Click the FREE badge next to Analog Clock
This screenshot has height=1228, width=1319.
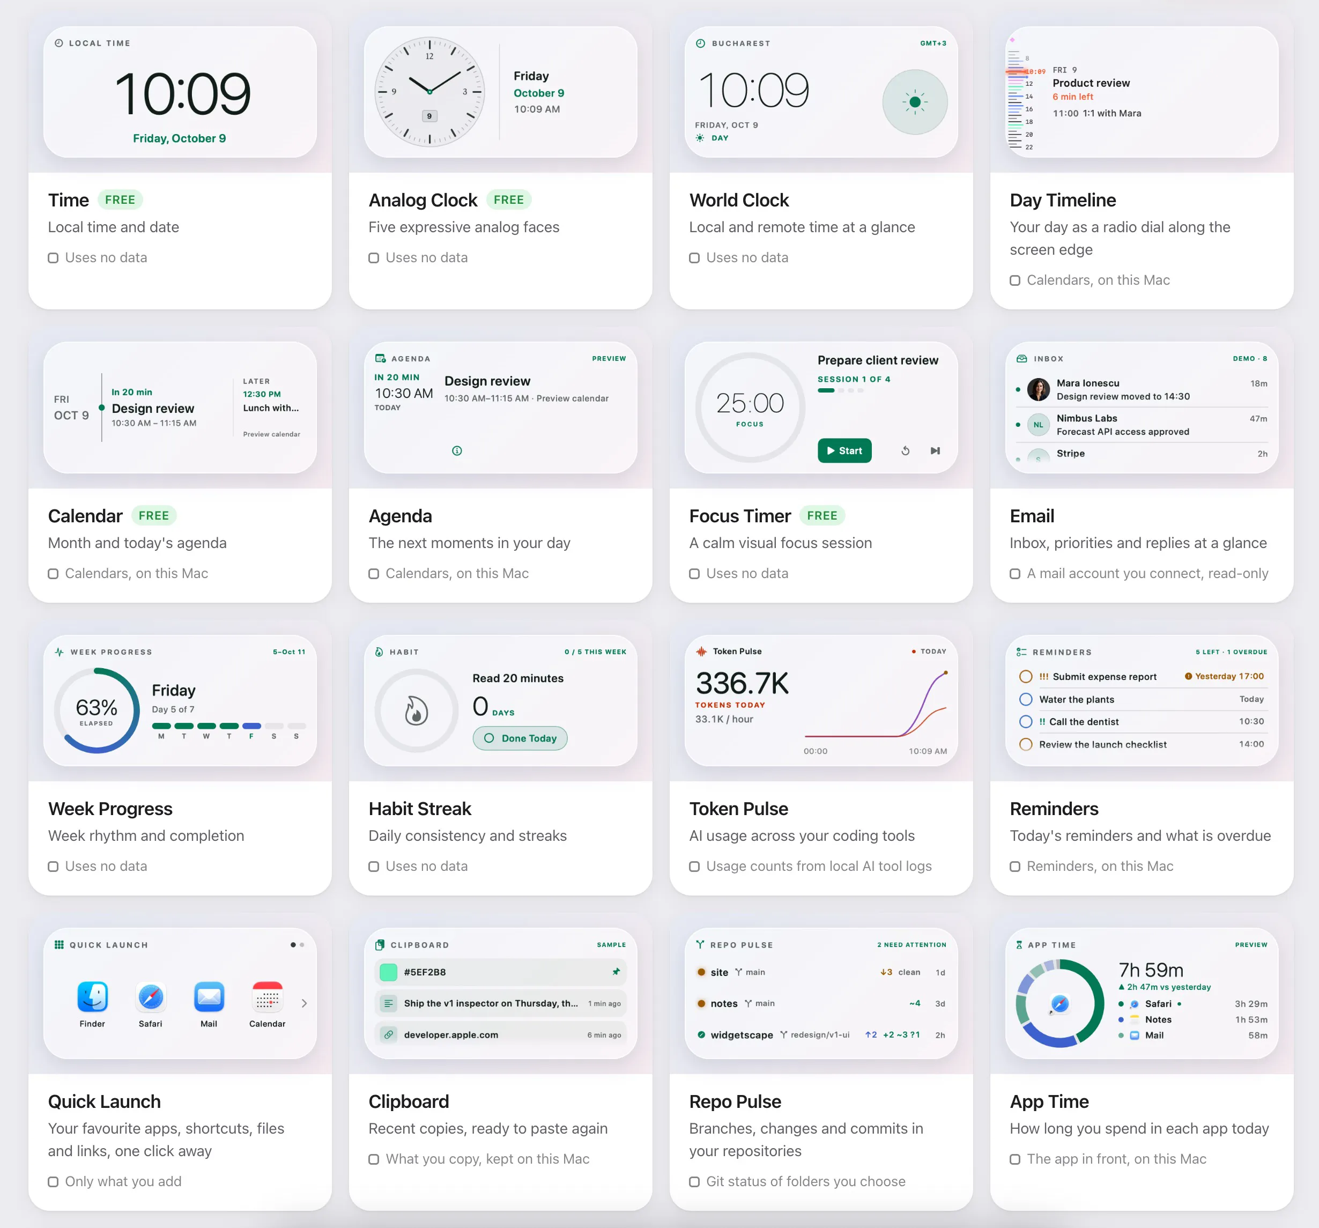point(508,199)
